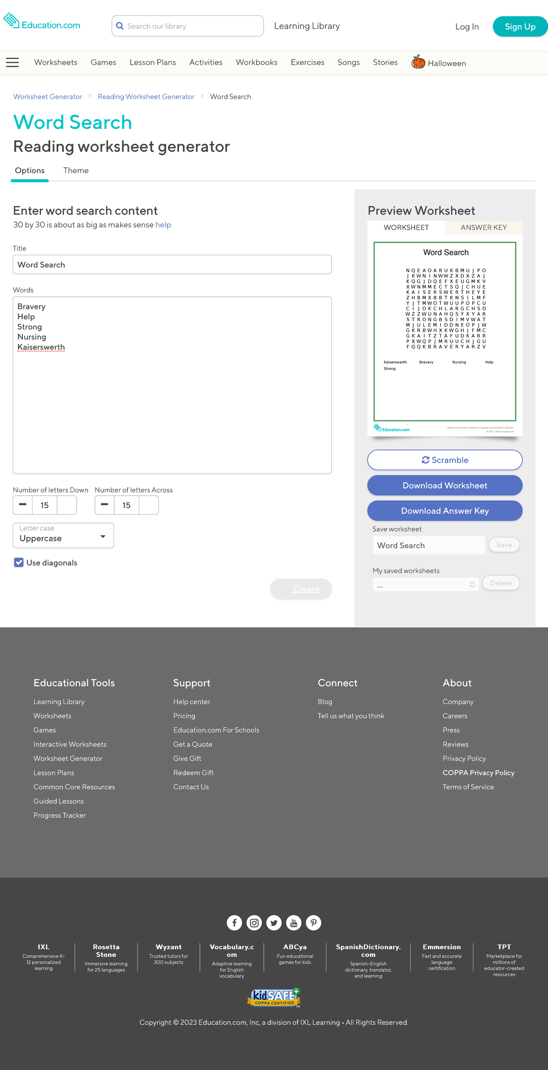Open the Twitter social icon
548x1070 pixels.
click(274, 922)
